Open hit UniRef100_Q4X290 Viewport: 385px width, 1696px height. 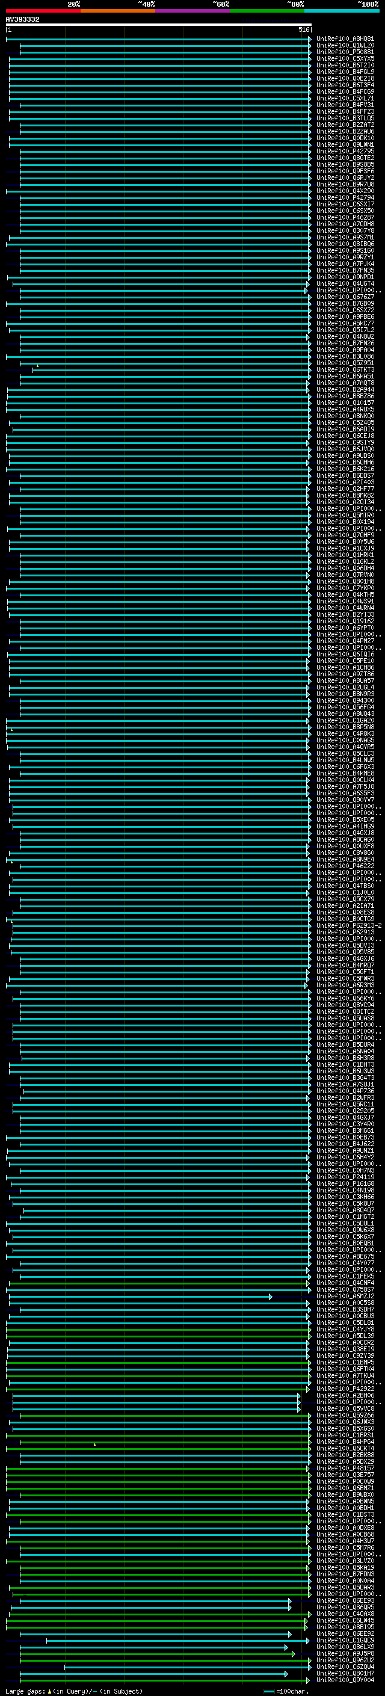point(345,191)
